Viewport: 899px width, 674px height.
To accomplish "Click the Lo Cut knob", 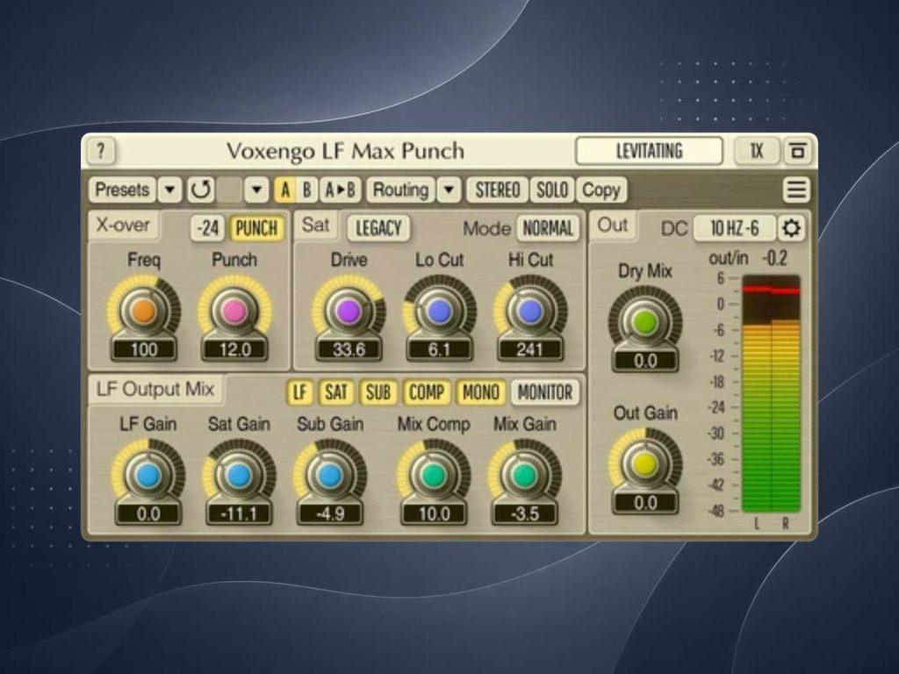I will pyautogui.click(x=439, y=312).
